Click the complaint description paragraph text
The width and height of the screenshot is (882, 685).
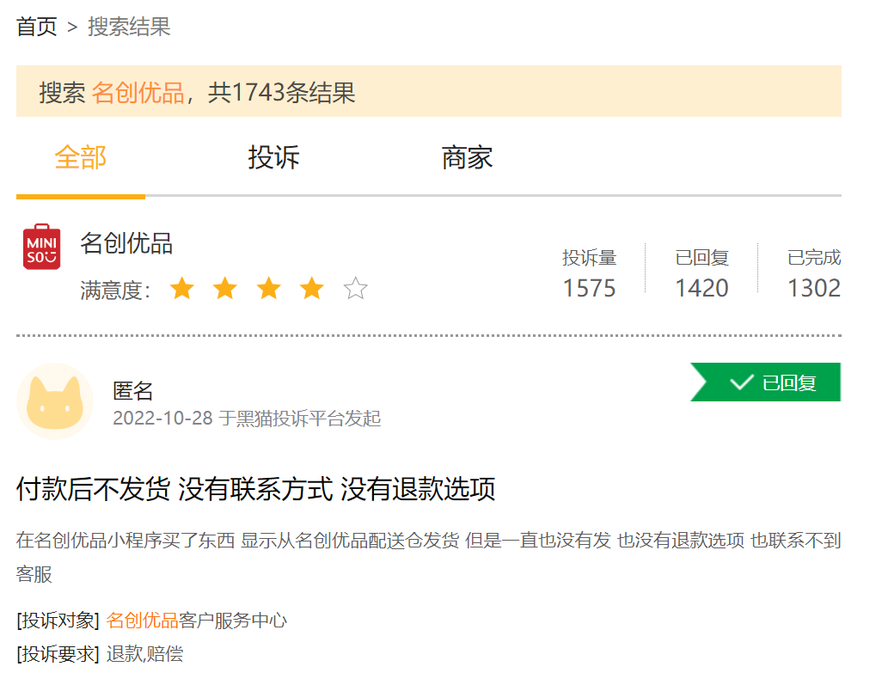[x=429, y=557]
